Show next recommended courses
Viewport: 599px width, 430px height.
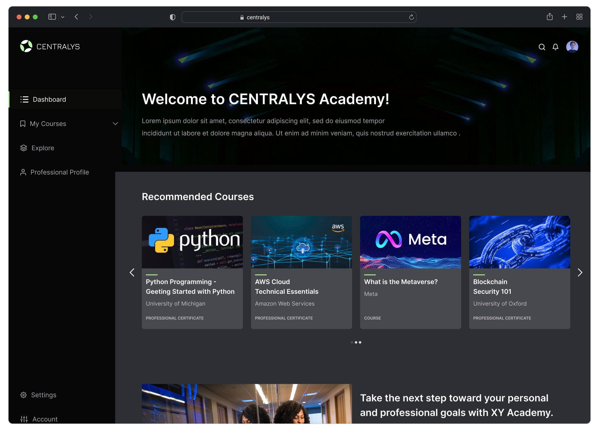(x=580, y=272)
